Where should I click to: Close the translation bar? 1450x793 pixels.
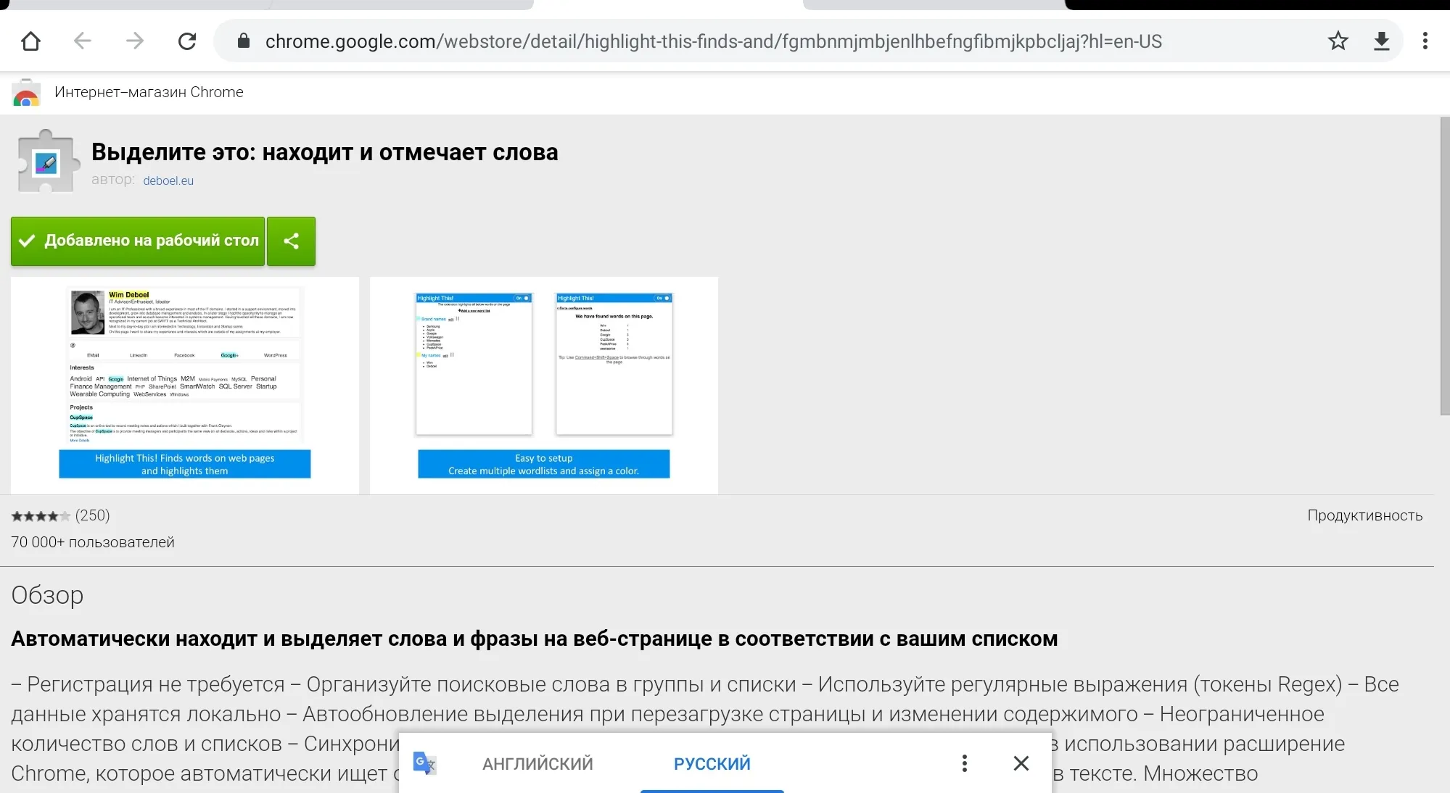(x=1021, y=763)
